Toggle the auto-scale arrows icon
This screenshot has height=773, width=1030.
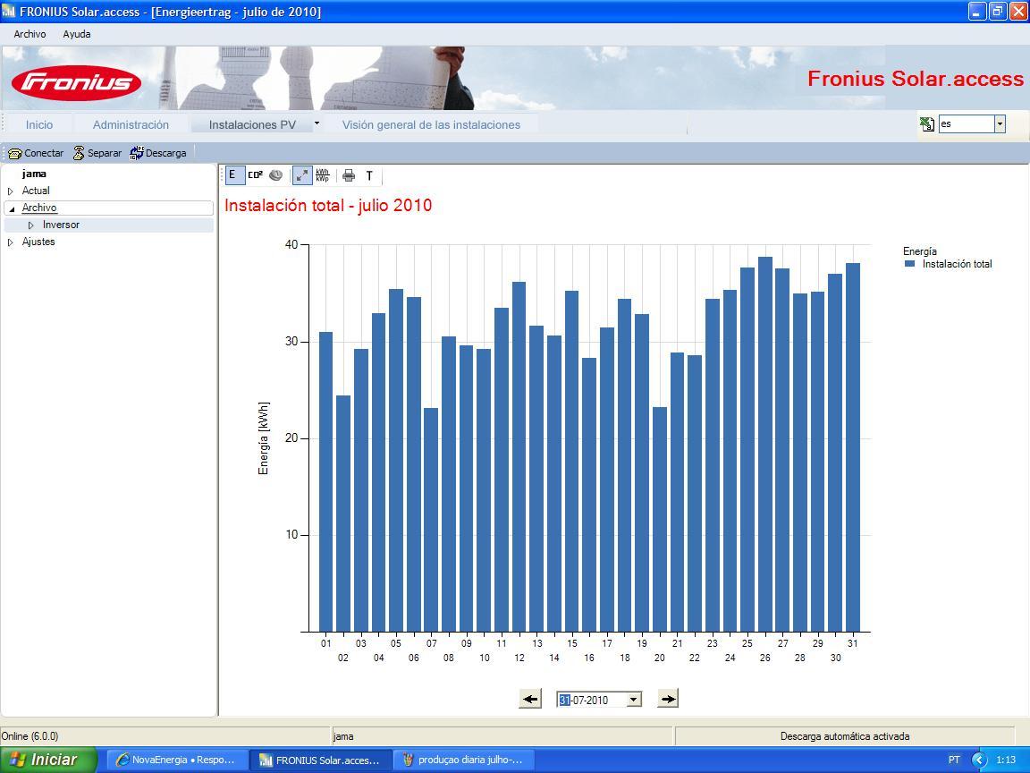click(x=302, y=174)
